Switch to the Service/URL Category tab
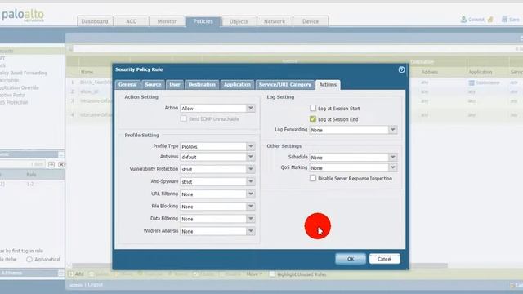523x294 pixels. [285, 85]
